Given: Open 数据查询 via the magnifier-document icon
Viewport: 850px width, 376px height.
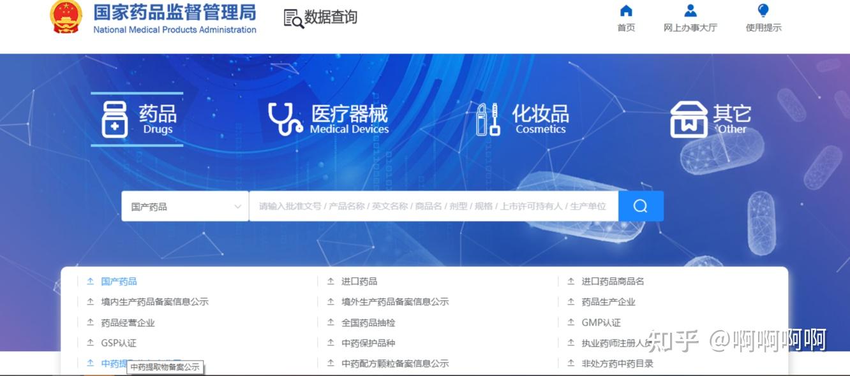Looking at the screenshot, I should [x=292, y=18].
